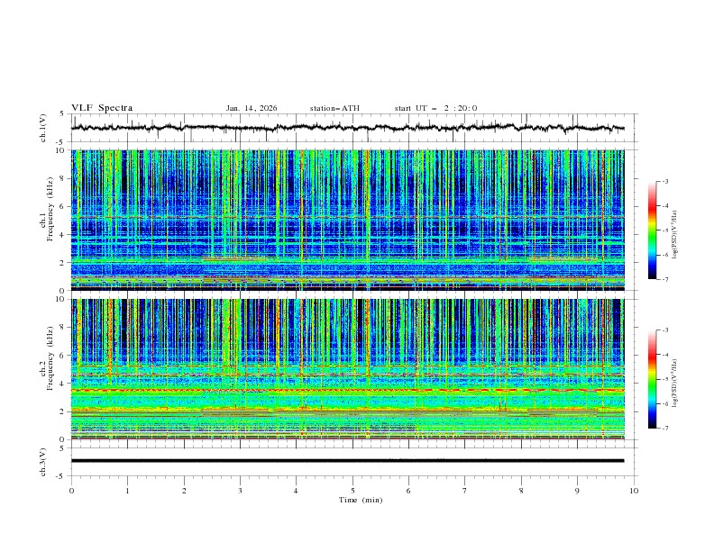Click the lower log(PSD) color bar
Image resolution: width=714 pixels, height=551 pixels.
(652, 379)
